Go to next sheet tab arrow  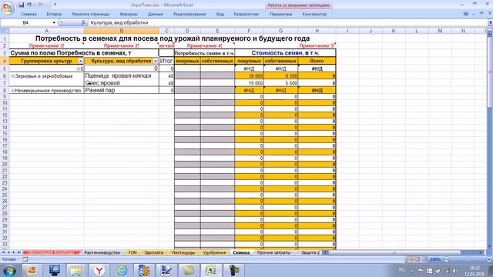click(14, 252)
